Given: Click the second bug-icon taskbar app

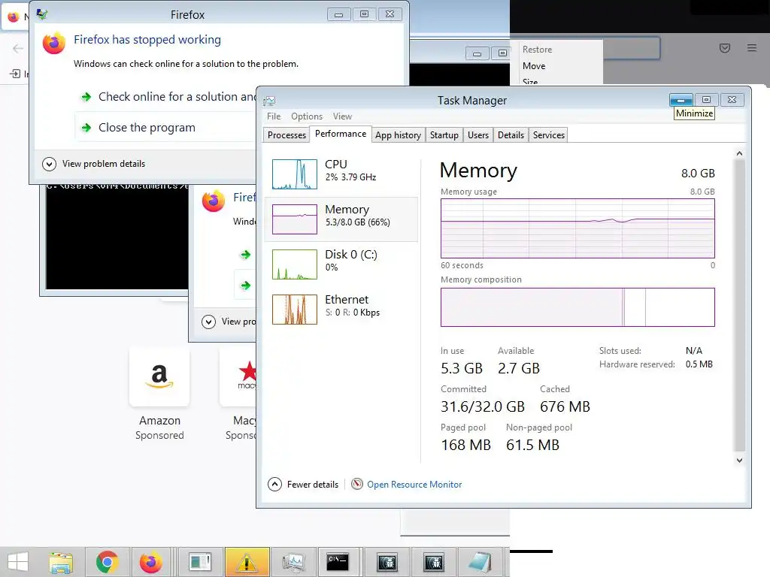Looking at the screenshot, I should pyautogui.click(x=434, y=562).
